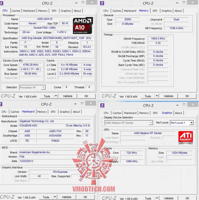Click the CPU-Z app icon in the Memory window title bar
Viewport: 199px width, 200px height.
click(x=102, y=3)
